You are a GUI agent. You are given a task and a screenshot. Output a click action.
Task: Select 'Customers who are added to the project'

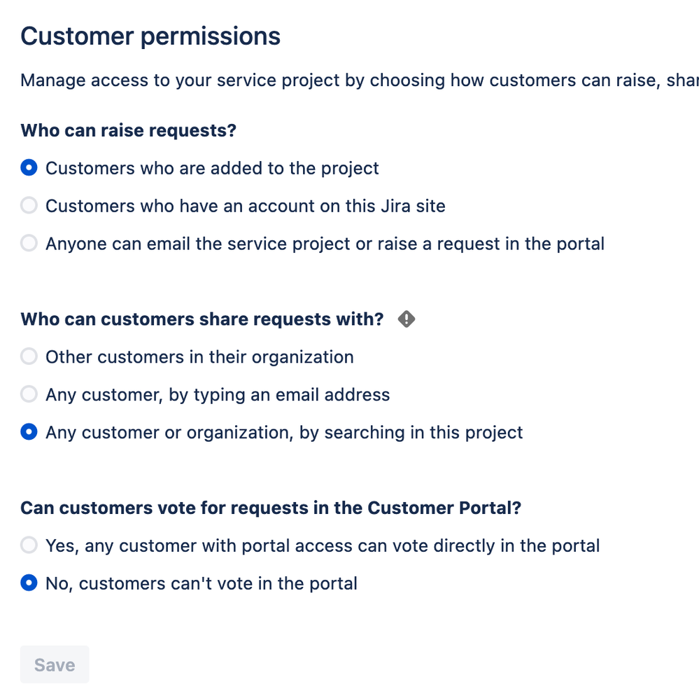(29, 168)
